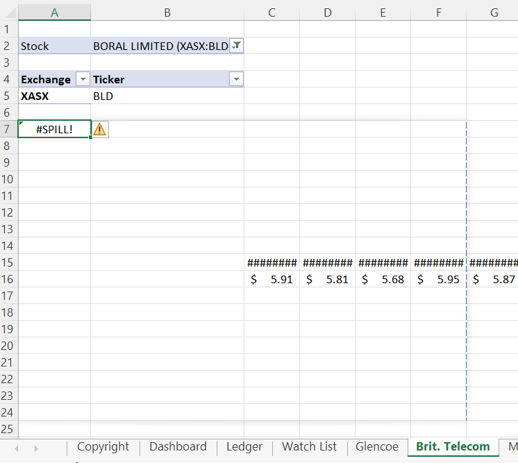The image size is (518, 463).
Task: Select row 5 header
Action: pyautogui.click(x=9, y=96)
